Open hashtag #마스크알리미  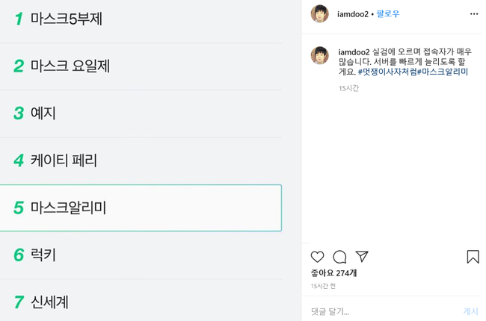pos(443,72)
